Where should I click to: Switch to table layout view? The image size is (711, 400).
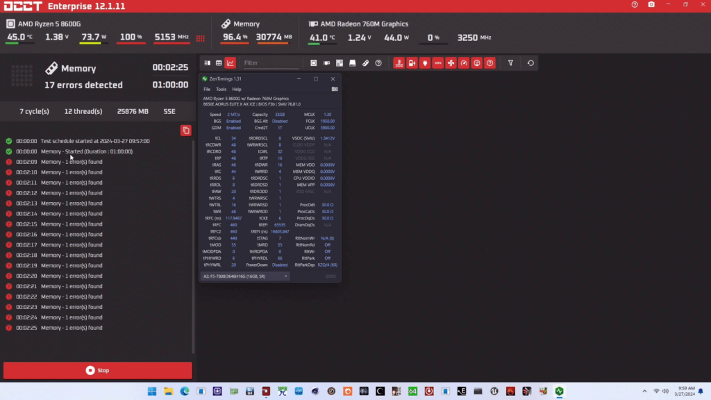(219, 63)
